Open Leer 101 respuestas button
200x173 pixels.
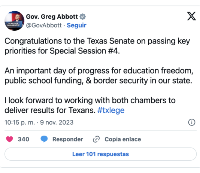100,154
